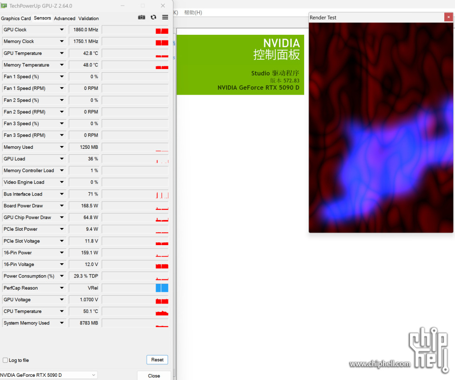The width and height of the screenshot is (455, 380).
Task: Select the Sensors tab
Action: pos(42,18)
